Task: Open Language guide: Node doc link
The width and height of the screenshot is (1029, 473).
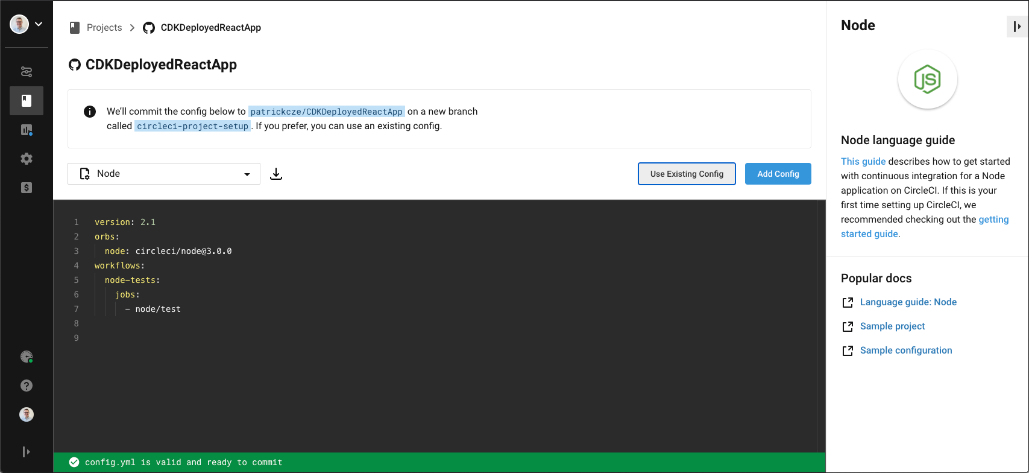Action: pyautogui.click(x=908, y=302)
